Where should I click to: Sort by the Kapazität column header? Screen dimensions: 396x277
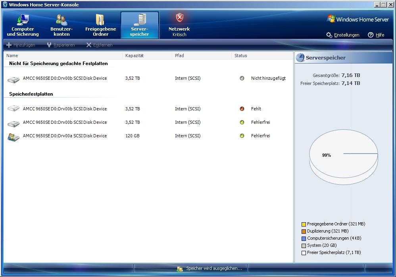147,56
